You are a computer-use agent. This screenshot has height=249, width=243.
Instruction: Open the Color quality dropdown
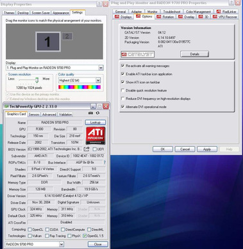pyautogui.click(x=98, y=80)
